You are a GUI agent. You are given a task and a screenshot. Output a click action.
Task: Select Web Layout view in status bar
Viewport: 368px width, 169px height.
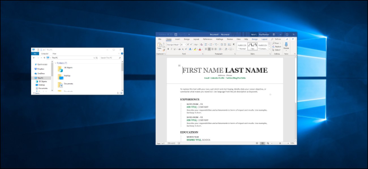click(268, 143)
